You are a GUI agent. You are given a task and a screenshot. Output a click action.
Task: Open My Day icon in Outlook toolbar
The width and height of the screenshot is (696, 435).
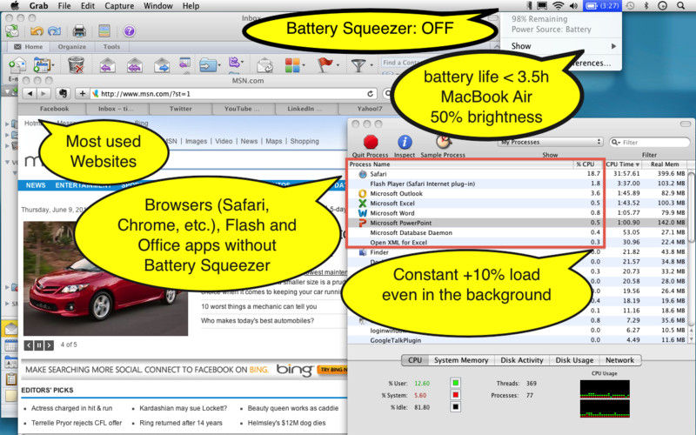point(104,31)
